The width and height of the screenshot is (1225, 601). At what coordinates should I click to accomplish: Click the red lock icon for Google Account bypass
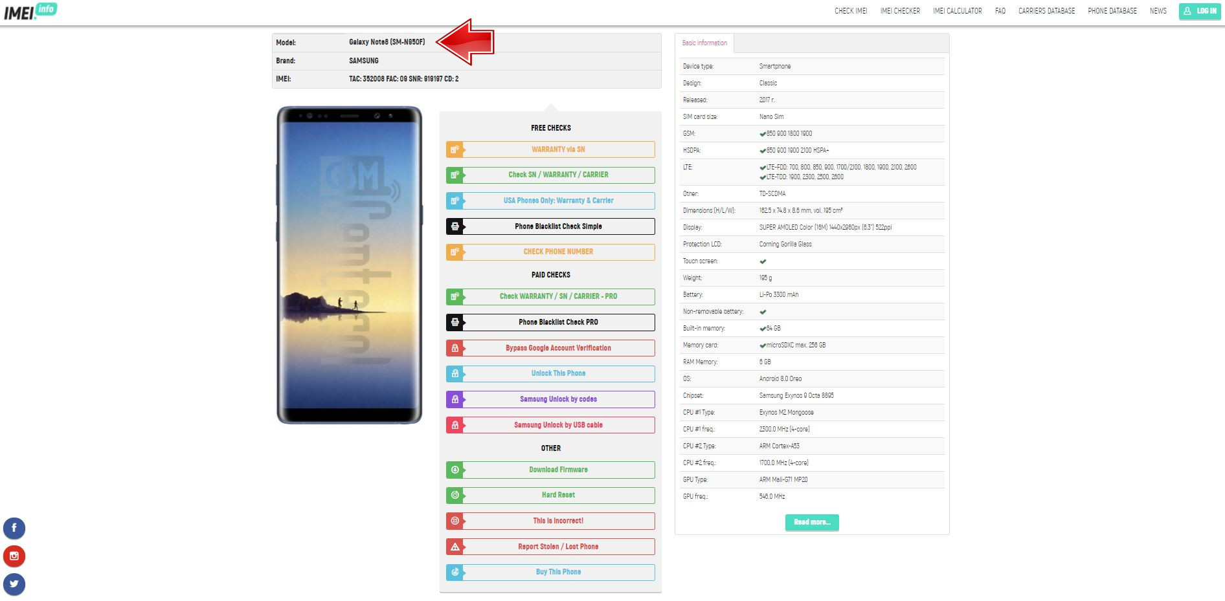coord(455,348)
